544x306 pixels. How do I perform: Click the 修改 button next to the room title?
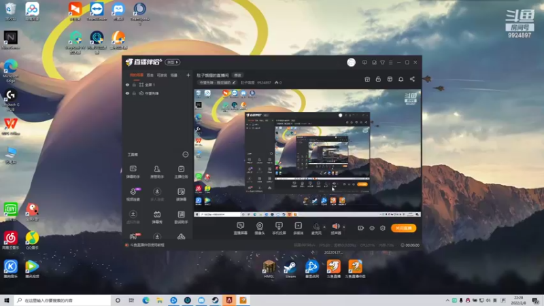(x=237, y=75)
